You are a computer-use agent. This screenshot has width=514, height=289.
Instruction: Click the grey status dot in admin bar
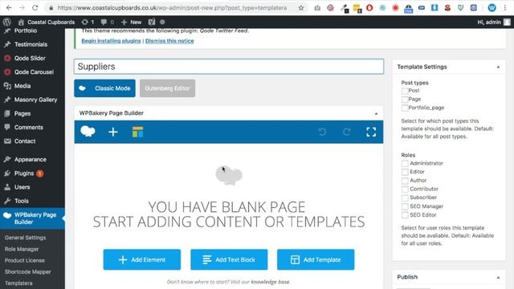point(162,22)
